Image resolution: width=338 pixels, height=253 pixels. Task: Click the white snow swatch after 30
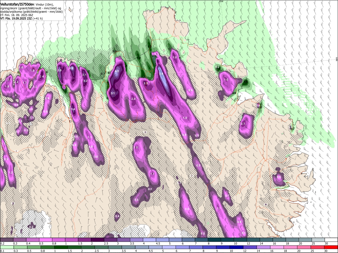331,240
